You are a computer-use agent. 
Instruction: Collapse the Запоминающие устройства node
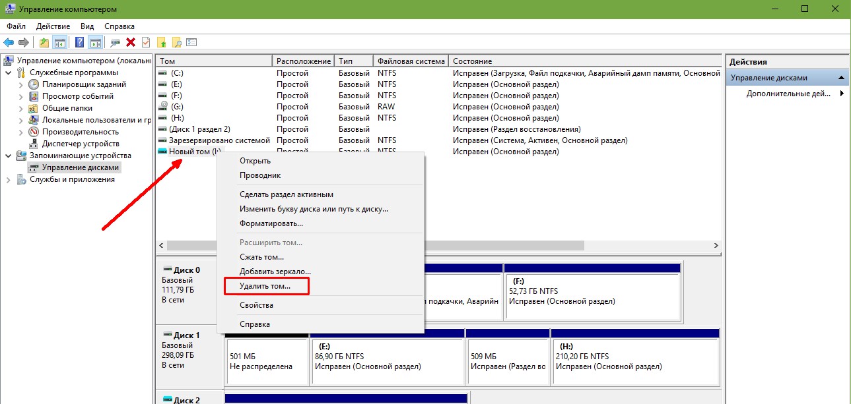[x=8, y=156]
